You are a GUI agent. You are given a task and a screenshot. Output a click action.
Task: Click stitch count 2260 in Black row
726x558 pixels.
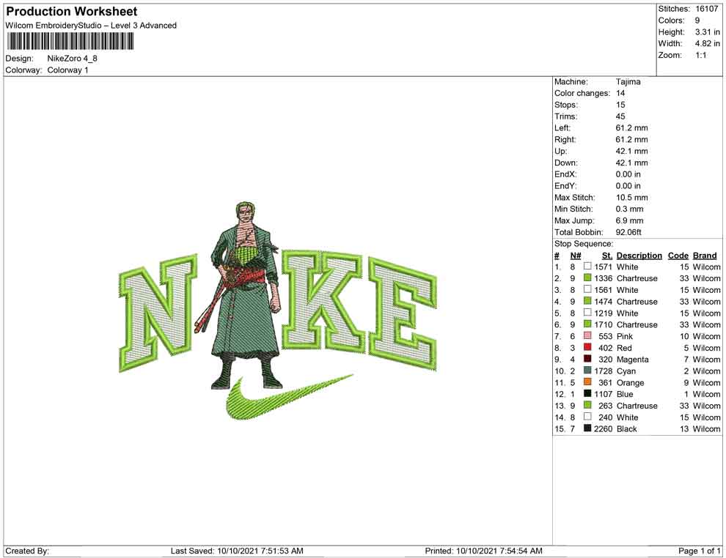click(603, 428)
